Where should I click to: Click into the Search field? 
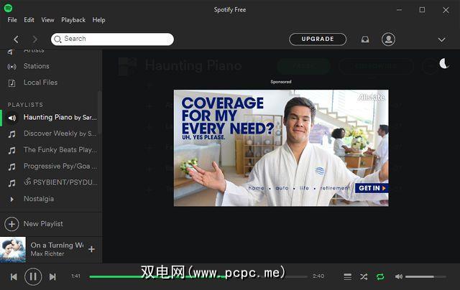[112, 39]
